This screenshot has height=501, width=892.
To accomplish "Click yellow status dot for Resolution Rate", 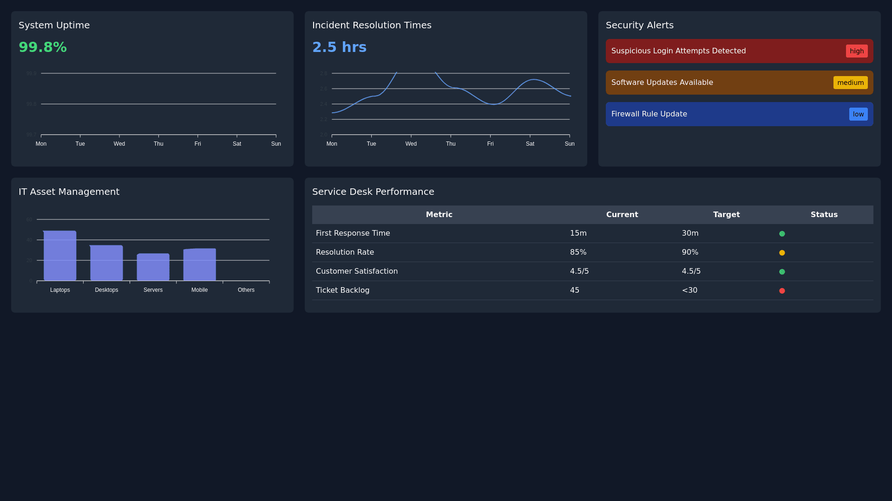I will click(782, 253).
